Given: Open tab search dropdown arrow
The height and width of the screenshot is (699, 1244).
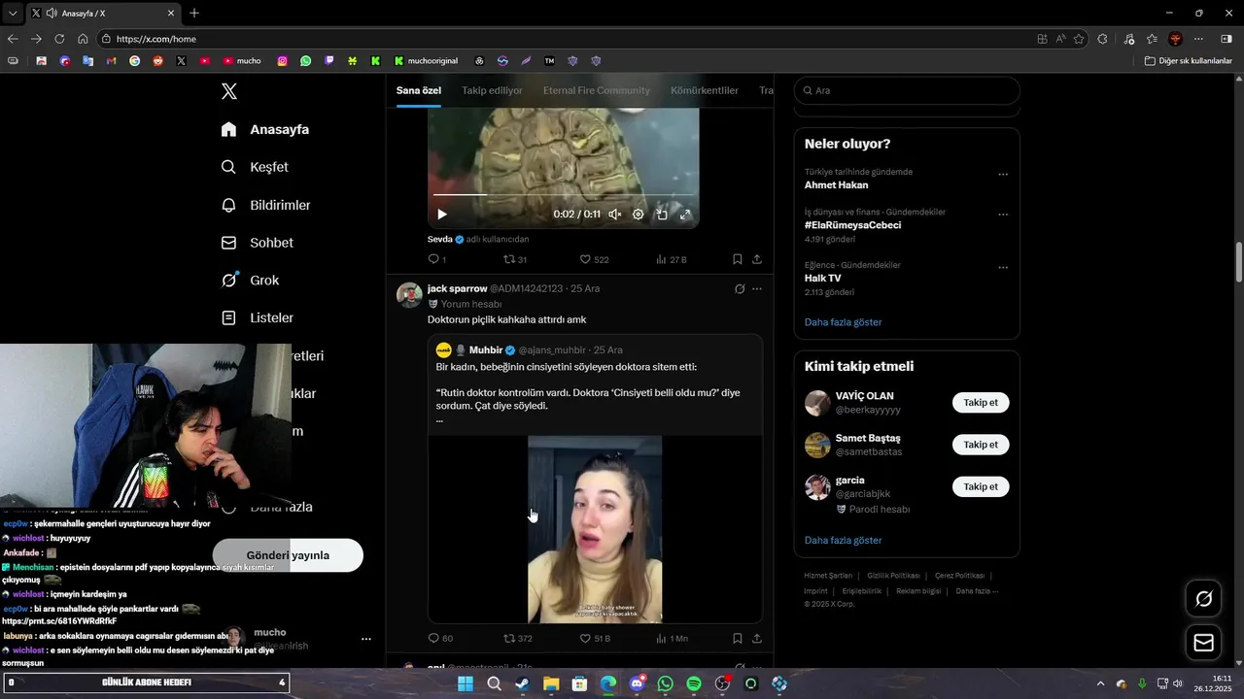Looking at the screenshot, I should pyautogui.click(x=13, y=13).
